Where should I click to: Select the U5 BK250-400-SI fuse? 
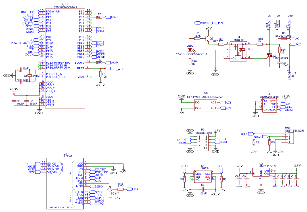[283, 39]
